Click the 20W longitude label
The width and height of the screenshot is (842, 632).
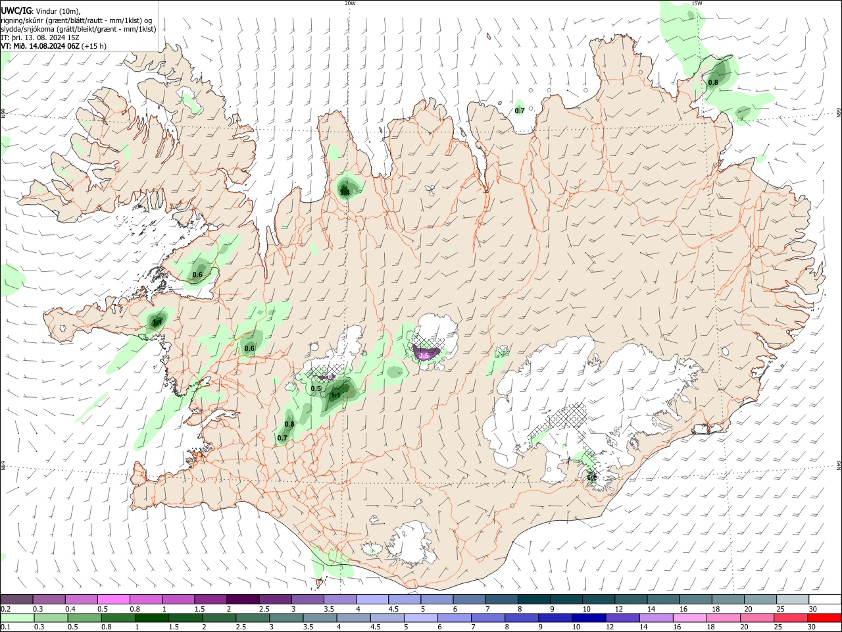tap(350, 3)
